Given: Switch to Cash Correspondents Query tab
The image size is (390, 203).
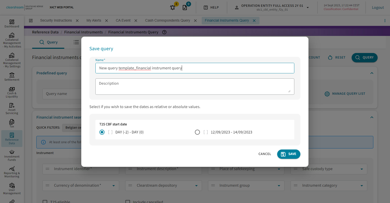Looking at the screenshot, I should [167, 21].
